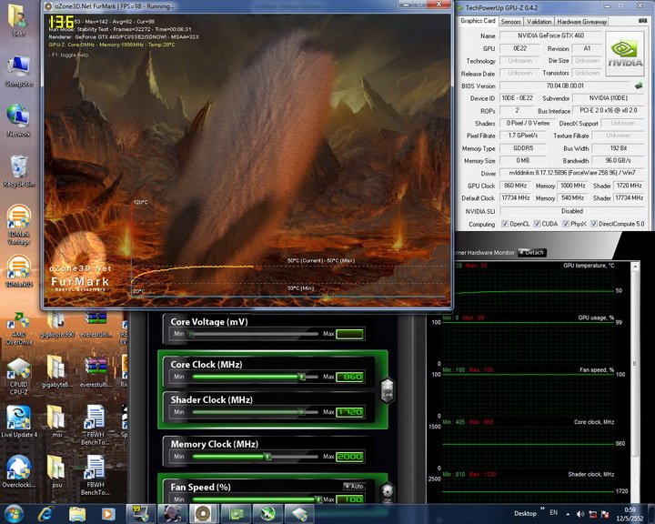Launch 3DMark05 desktop shortcut
Image resolution: width=655 pixels, height=524 pixels.
point(18,271)
